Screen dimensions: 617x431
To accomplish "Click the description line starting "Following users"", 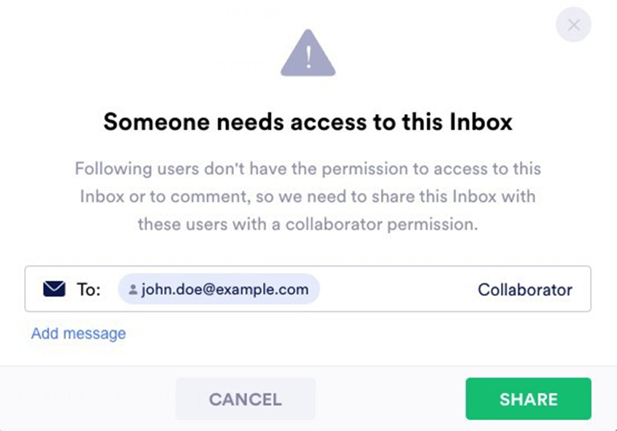I will point(308,169).
